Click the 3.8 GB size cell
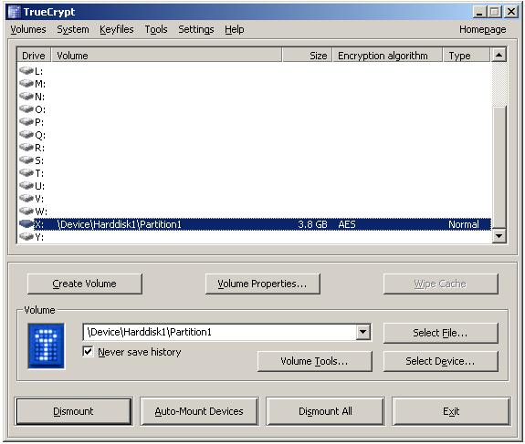The width and height of the screenshot is (525, 444). pos(312,224)
